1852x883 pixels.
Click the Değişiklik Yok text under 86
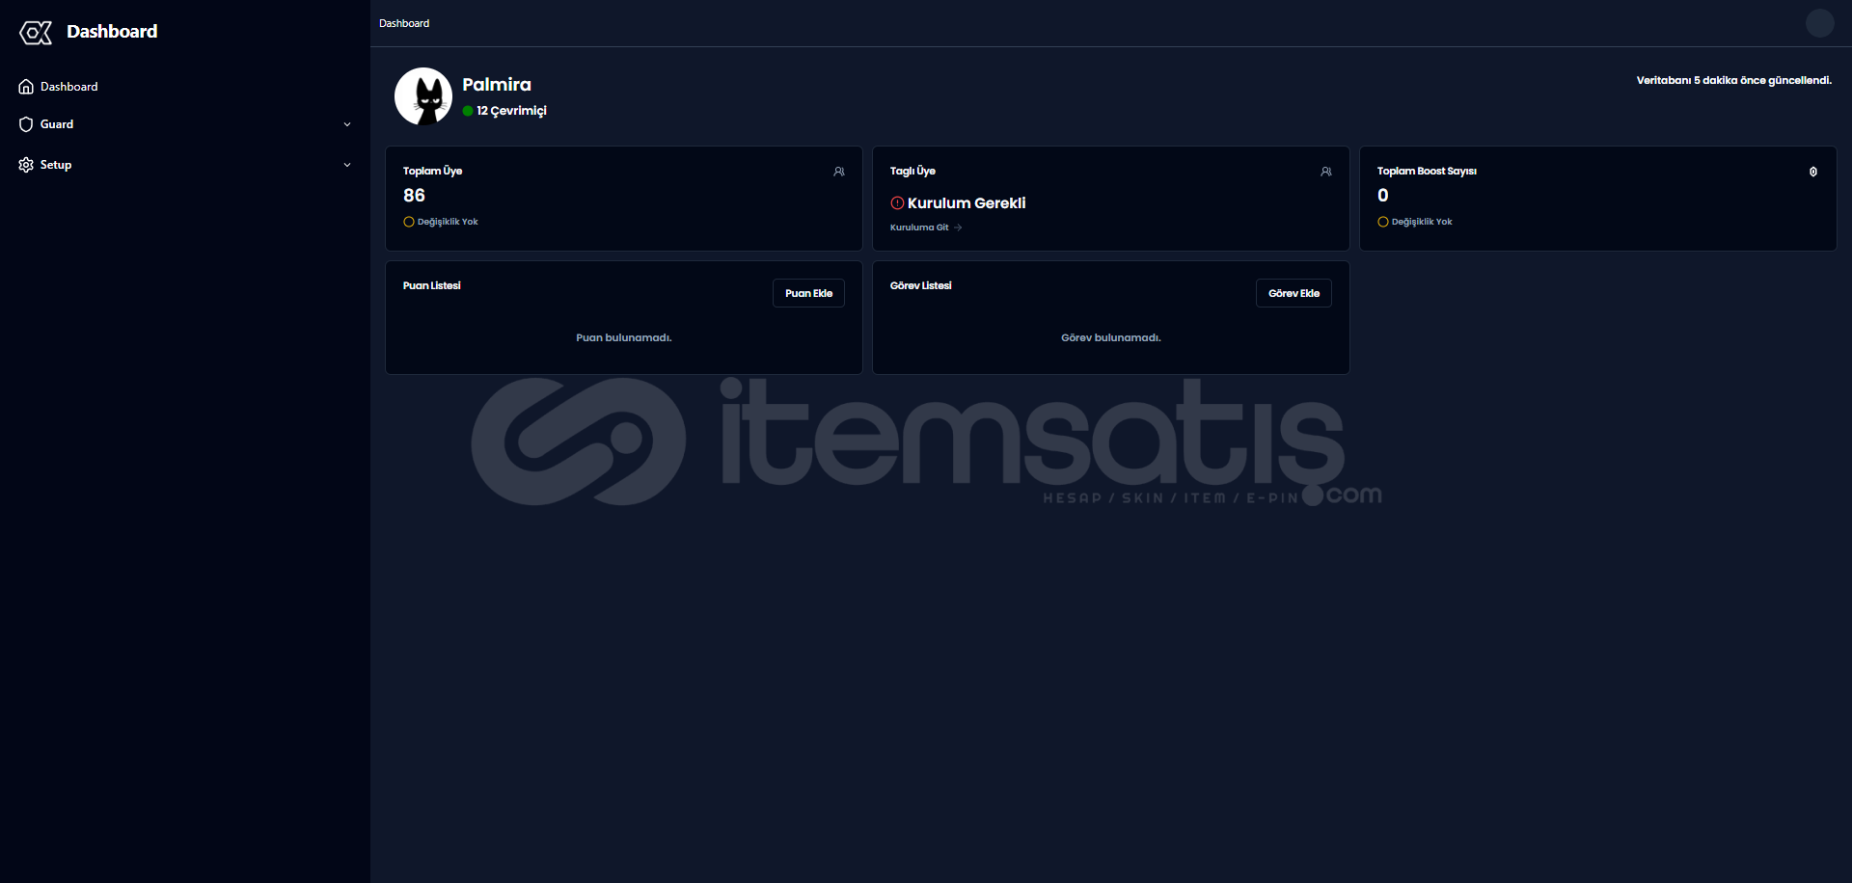[x=448, y=222]
